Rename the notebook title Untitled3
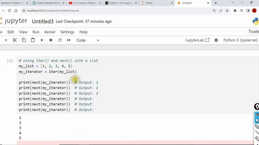The image size is (259, 145). coord(42,21)
